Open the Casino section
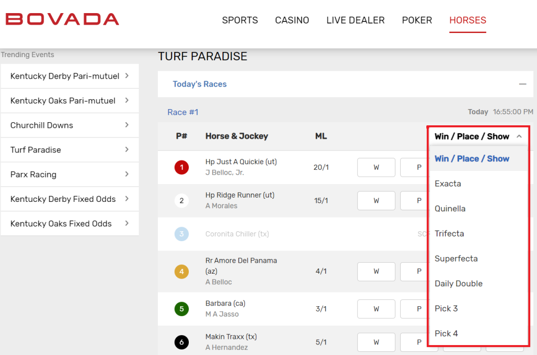This screenshot has height=355, width=537. pyautogui.click(x=292, y=20)
